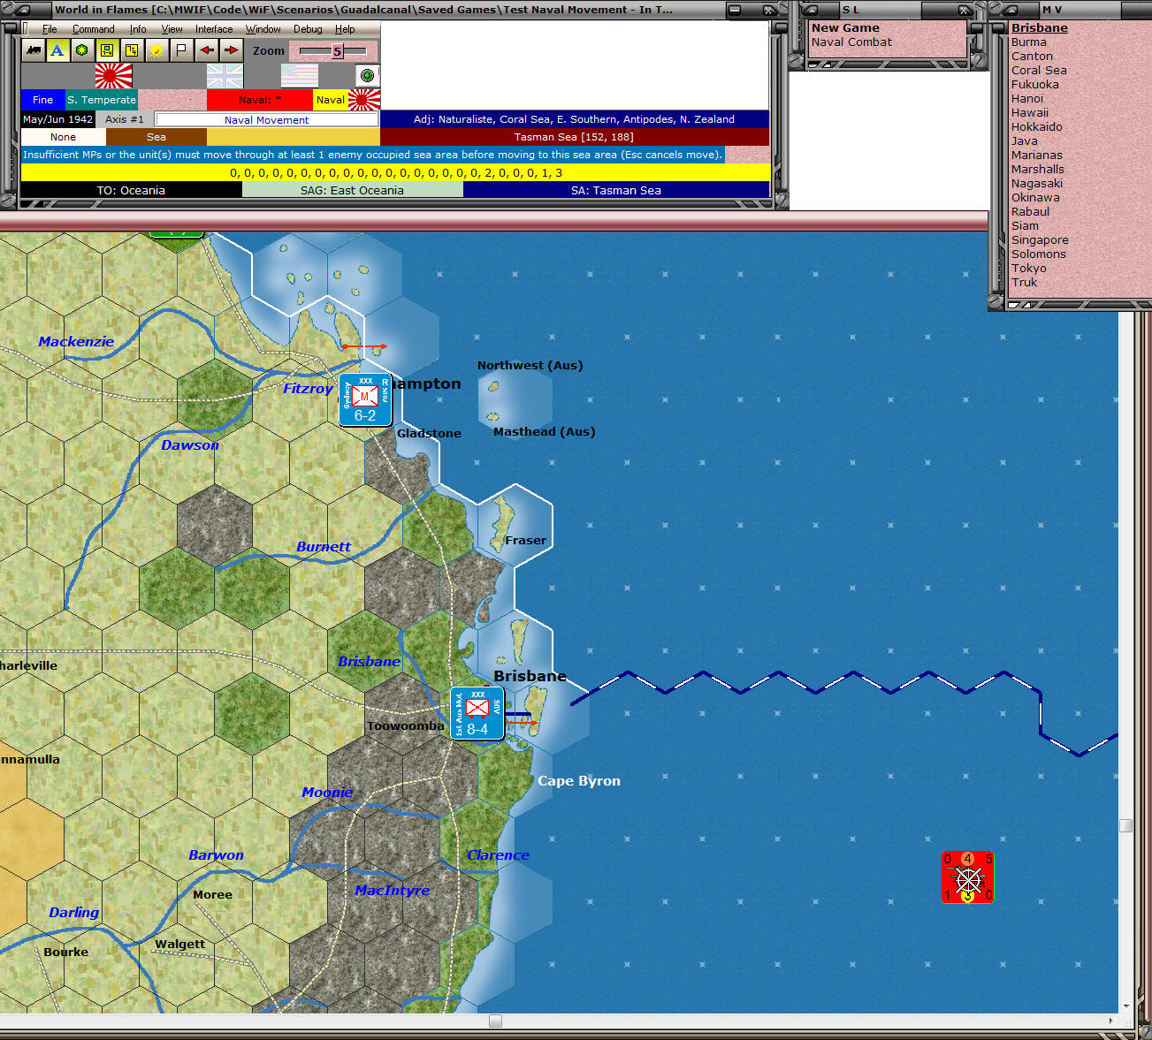1152x1040 pixels.
Task: Click the green hexagon toolbar icon
Action: coord(81,50)
